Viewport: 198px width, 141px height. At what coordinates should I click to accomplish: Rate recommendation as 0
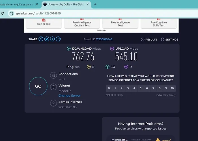[x=109, y=88]
